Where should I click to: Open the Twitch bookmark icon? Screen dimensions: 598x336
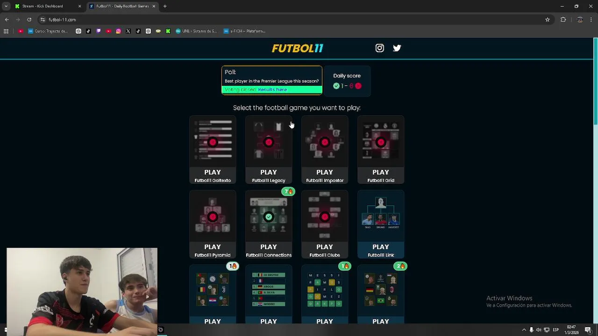pos(99,31)
